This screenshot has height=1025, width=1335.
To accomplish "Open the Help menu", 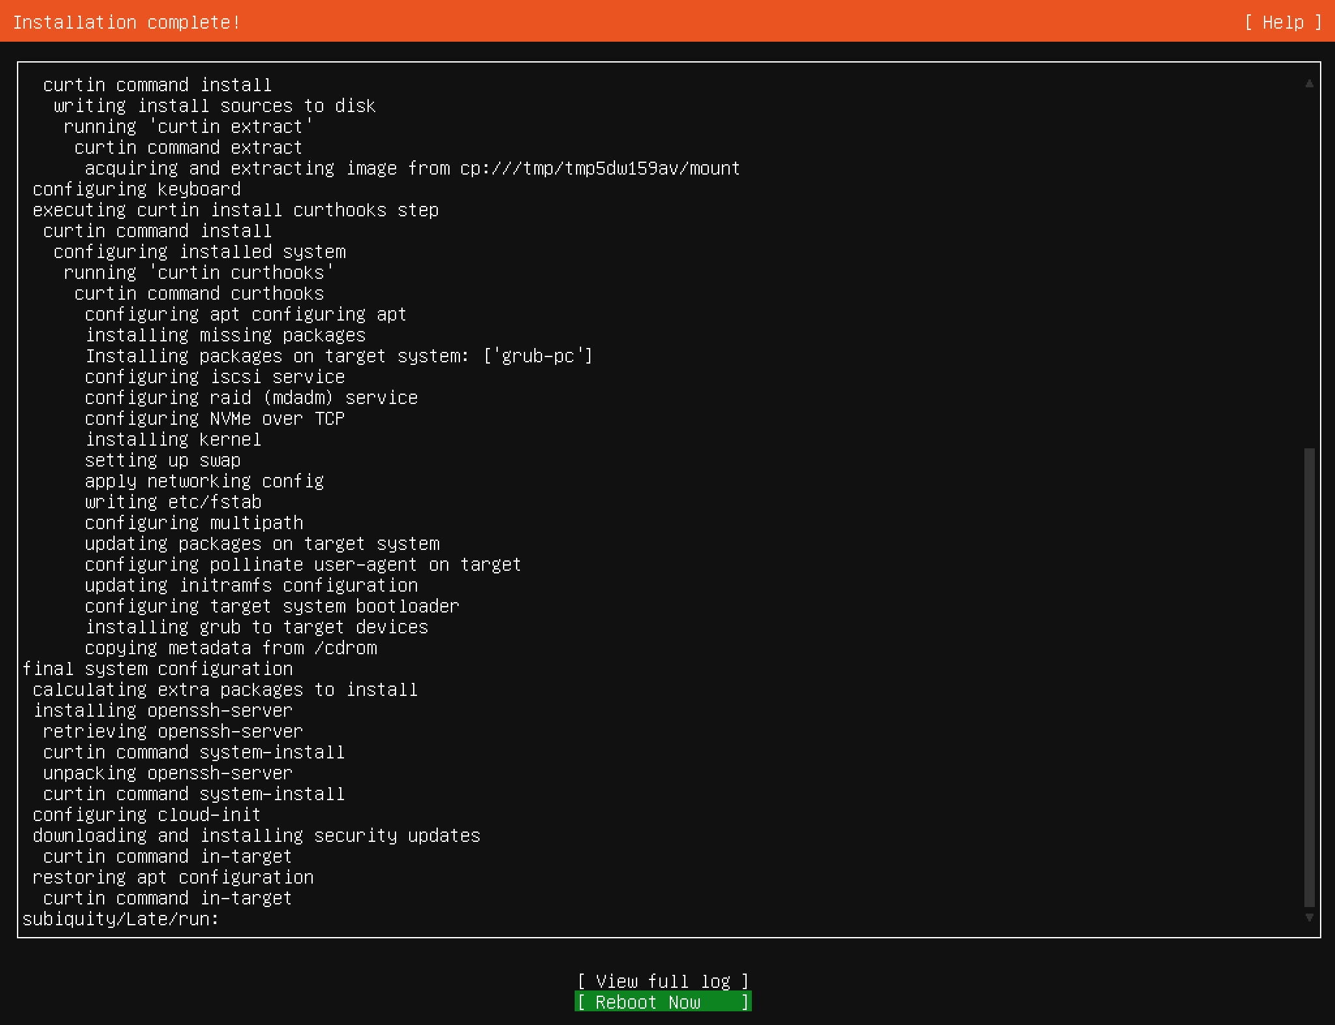I will (x=1282, y=22).
